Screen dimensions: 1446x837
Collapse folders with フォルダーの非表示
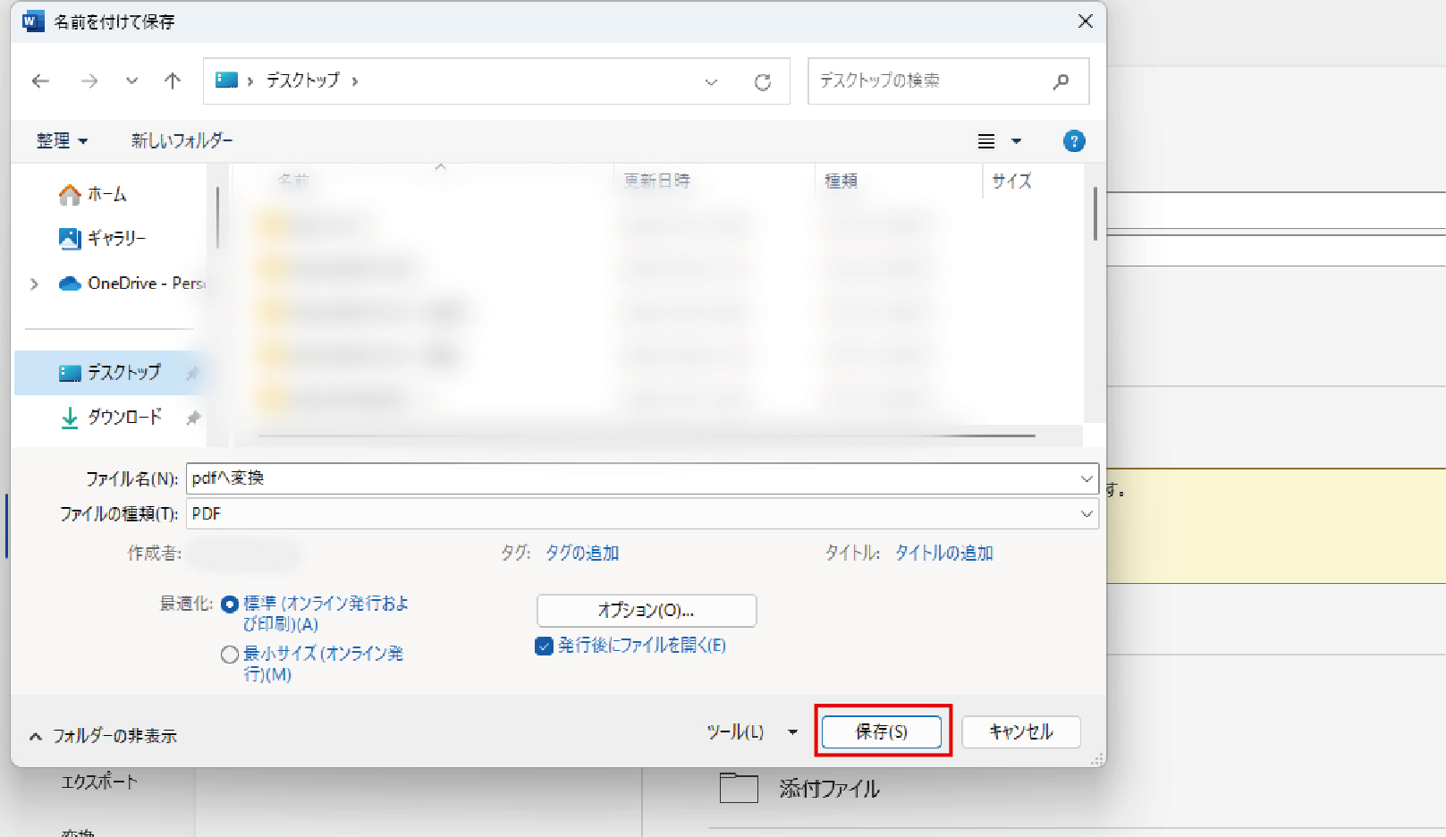(103, 736)
